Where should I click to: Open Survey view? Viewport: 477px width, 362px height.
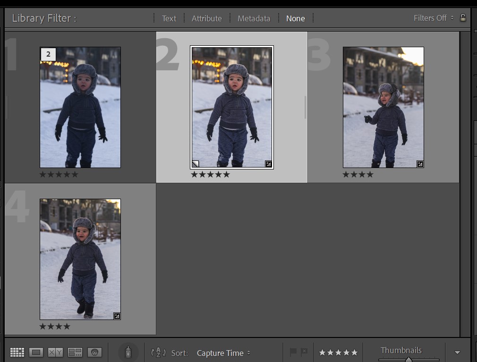point(75,353)
